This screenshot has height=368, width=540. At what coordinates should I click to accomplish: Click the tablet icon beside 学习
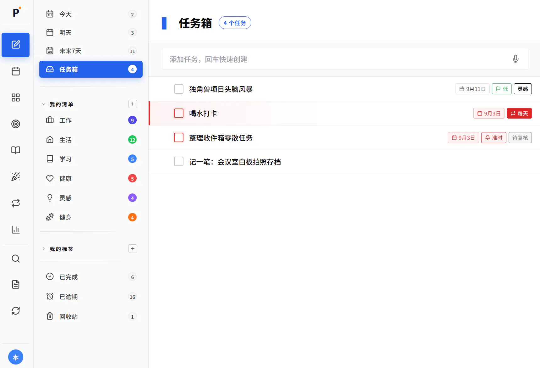click(x=50, y=159)
